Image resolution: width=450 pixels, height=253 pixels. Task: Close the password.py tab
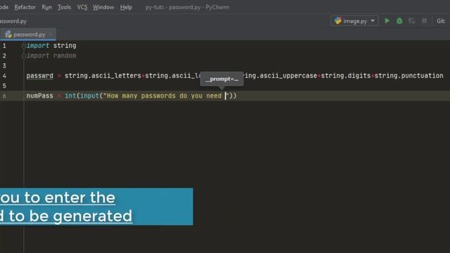pyautogui.click(x=51, y=34)
